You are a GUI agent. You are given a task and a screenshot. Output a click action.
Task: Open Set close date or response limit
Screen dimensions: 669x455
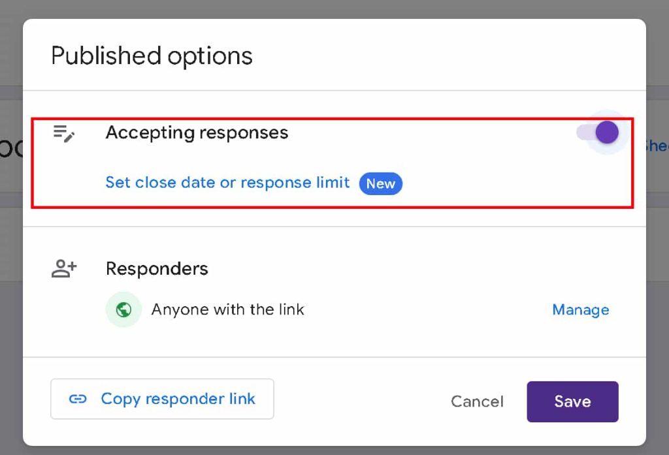coord(227,183)
